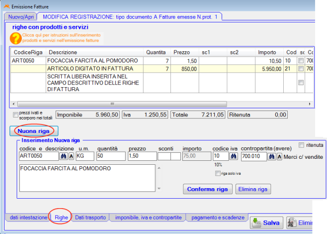Toggle checkbox in FOCACCIA FARCITA row

(301, 61)
